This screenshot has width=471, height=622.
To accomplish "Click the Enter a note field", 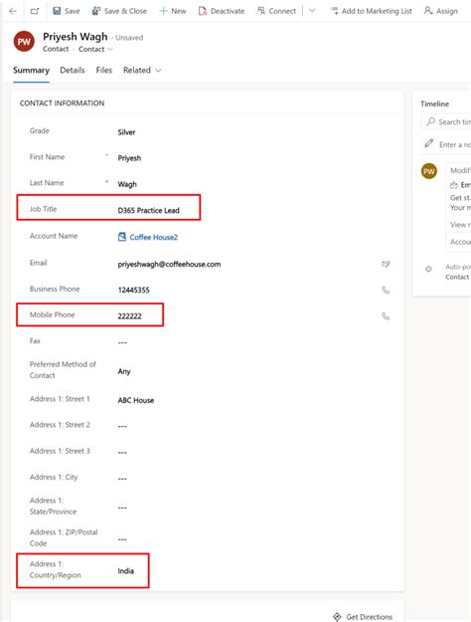I will coord(455,144).
